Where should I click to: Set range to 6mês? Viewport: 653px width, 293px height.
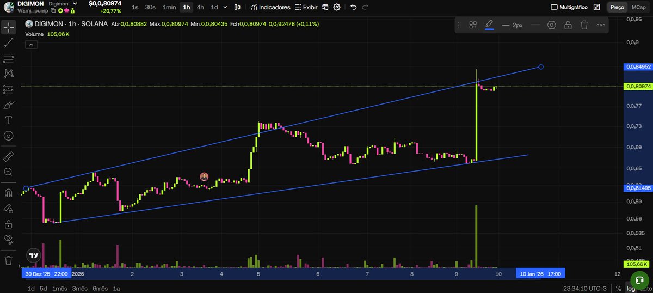100,288
